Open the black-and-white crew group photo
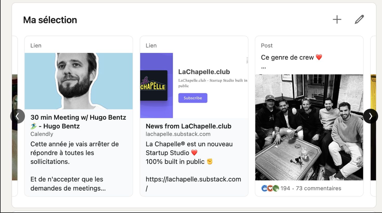382x213 pixels. point(309,127)
